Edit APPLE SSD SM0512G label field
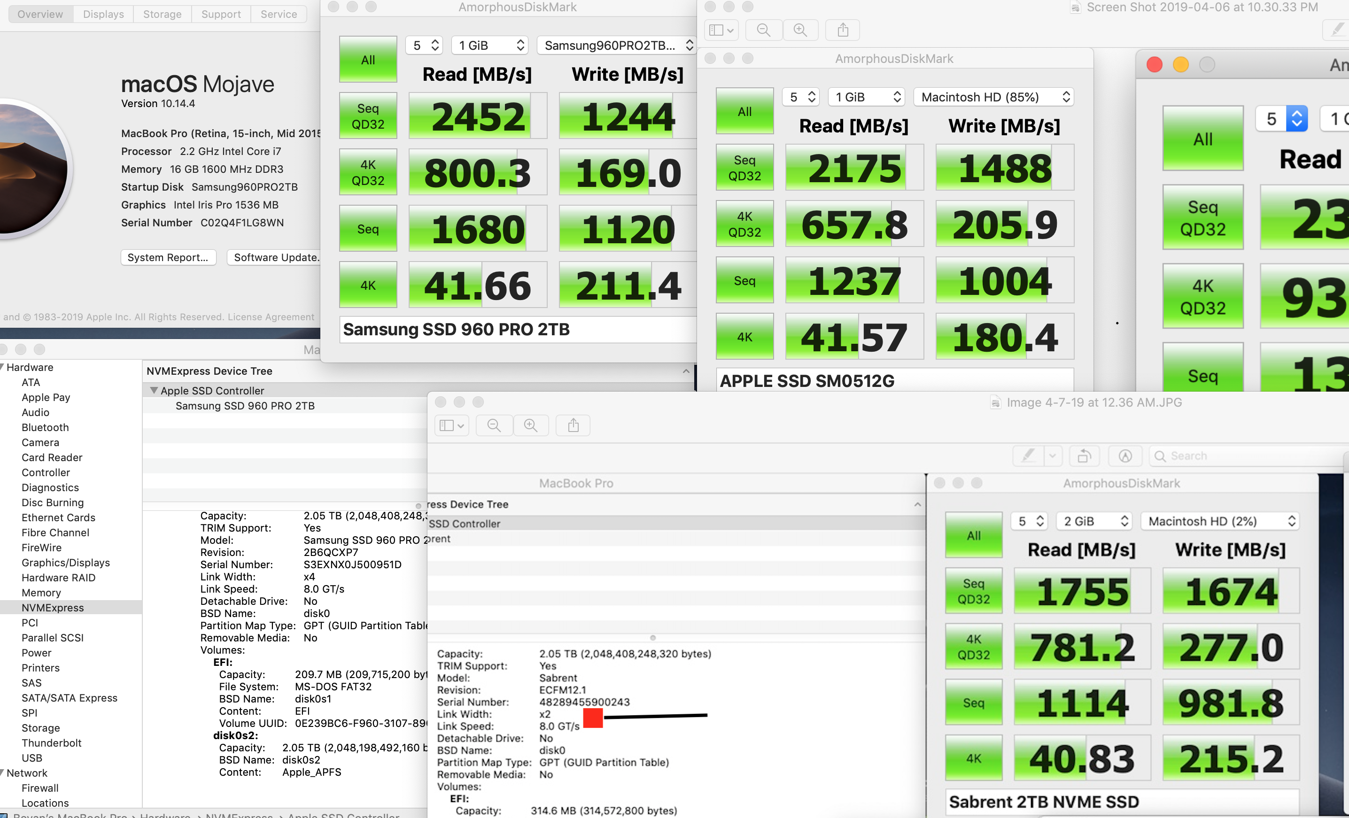1349x818 pixels. pyautogui.click(x=895, y=380)
